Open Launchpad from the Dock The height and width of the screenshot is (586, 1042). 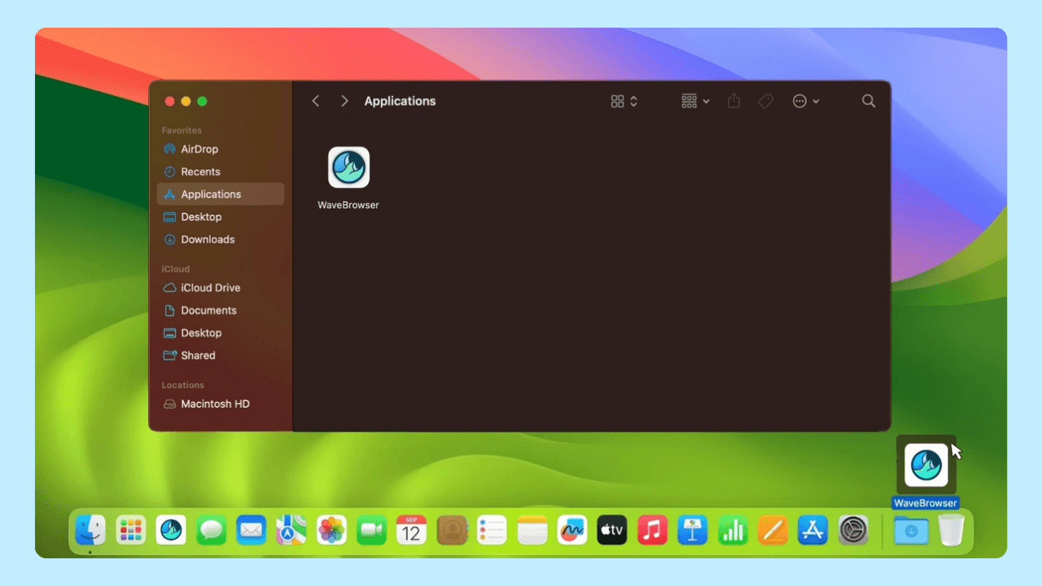pyautogui.click(x=130, y=531)
